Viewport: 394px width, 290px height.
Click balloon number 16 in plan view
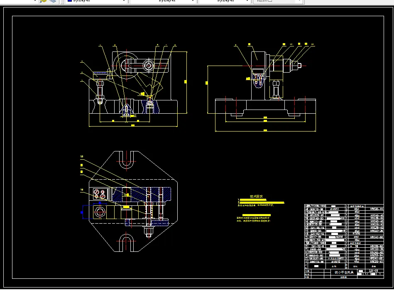82,156
